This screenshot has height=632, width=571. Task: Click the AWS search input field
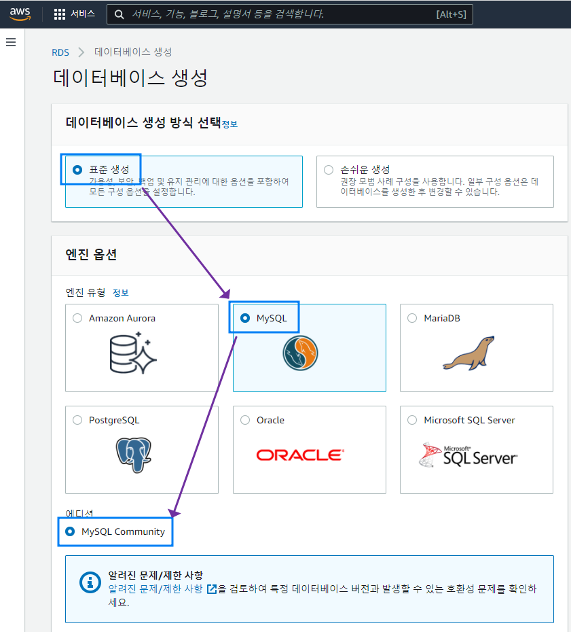289,14
